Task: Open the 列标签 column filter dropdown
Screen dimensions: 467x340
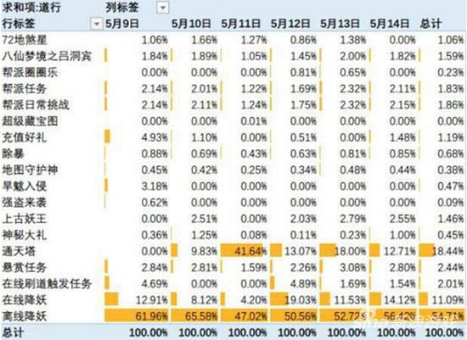Action: pyautogui.click(x=163, y=8)
